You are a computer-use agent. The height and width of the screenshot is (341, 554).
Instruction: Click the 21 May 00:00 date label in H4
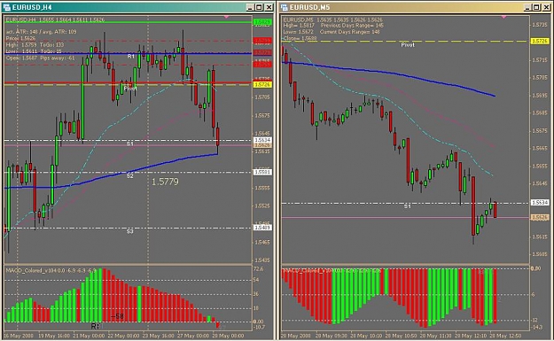89,336
